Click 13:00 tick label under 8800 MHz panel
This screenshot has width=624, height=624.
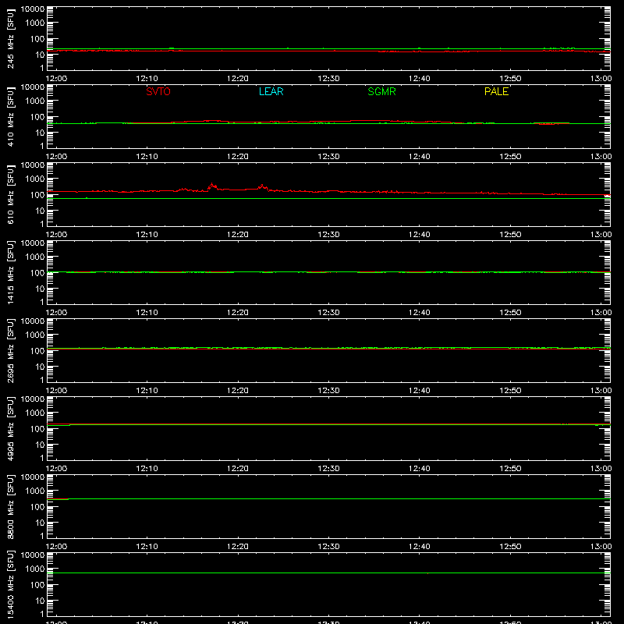click(x=601, y=547)
